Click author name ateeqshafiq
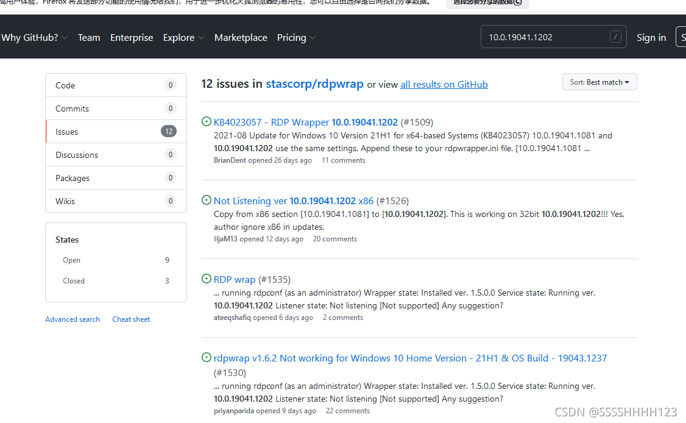This screenshot has height=423, width=686. [x=232, y=318]
